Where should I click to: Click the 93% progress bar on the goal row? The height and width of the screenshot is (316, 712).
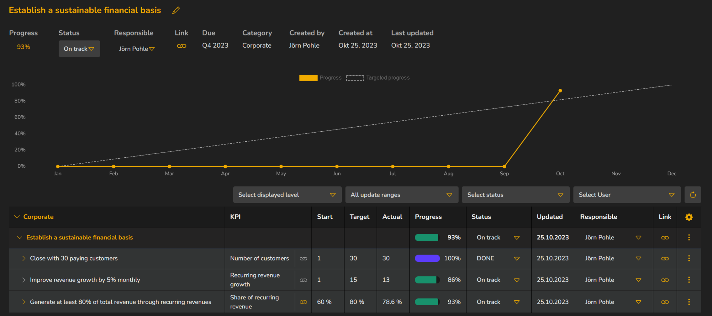click(x=427, y=238)
